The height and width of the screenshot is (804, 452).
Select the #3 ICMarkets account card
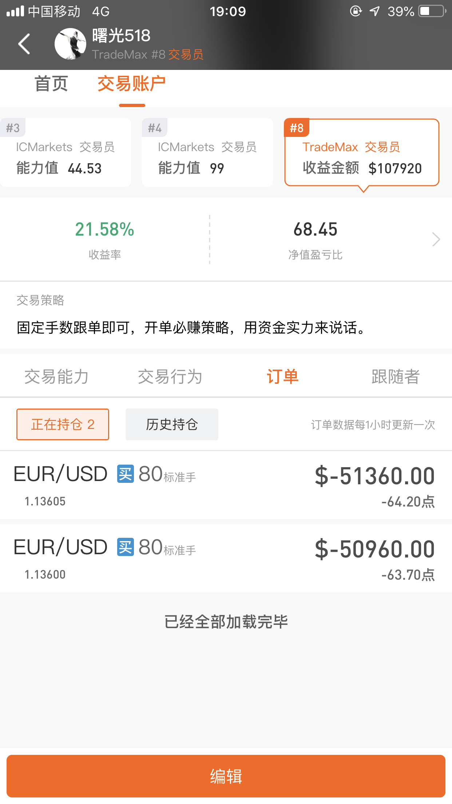click(x=65, y=152)
